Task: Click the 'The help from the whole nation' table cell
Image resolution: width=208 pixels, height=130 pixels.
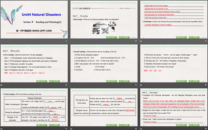Action: 82,102
